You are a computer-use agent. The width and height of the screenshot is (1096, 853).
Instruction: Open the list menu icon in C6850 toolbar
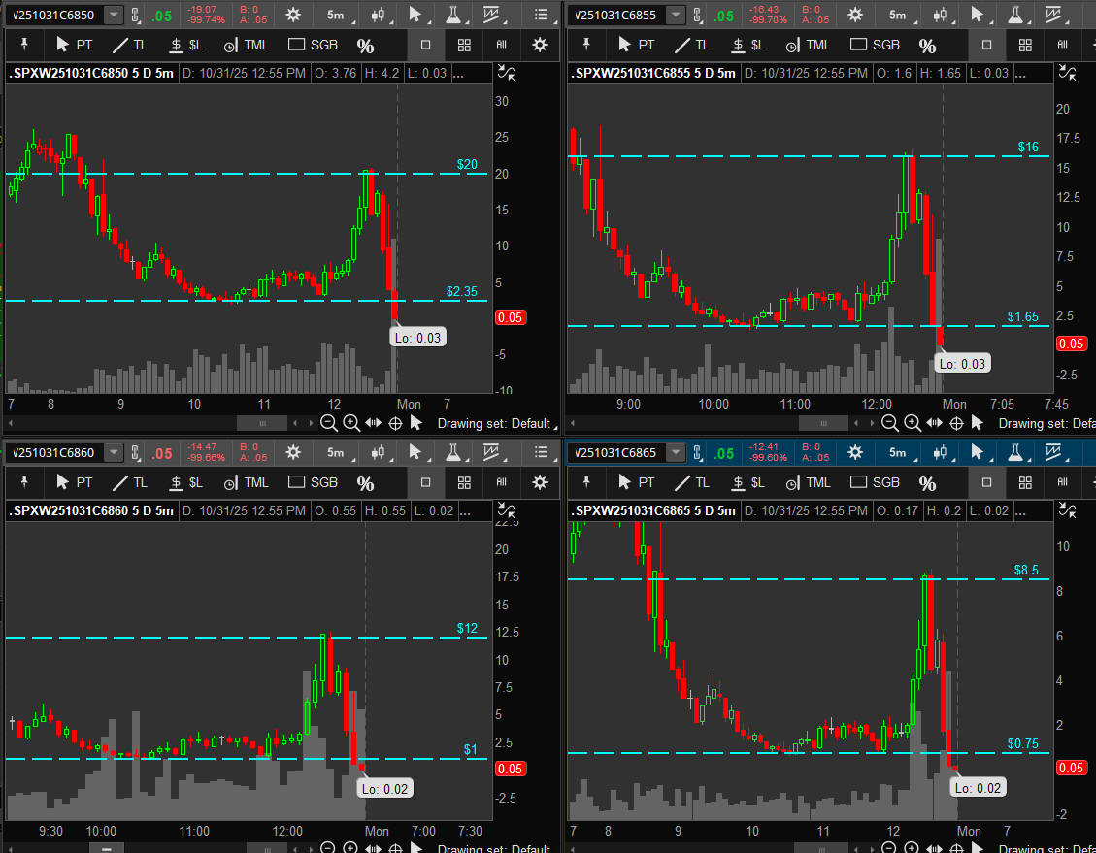541,16
